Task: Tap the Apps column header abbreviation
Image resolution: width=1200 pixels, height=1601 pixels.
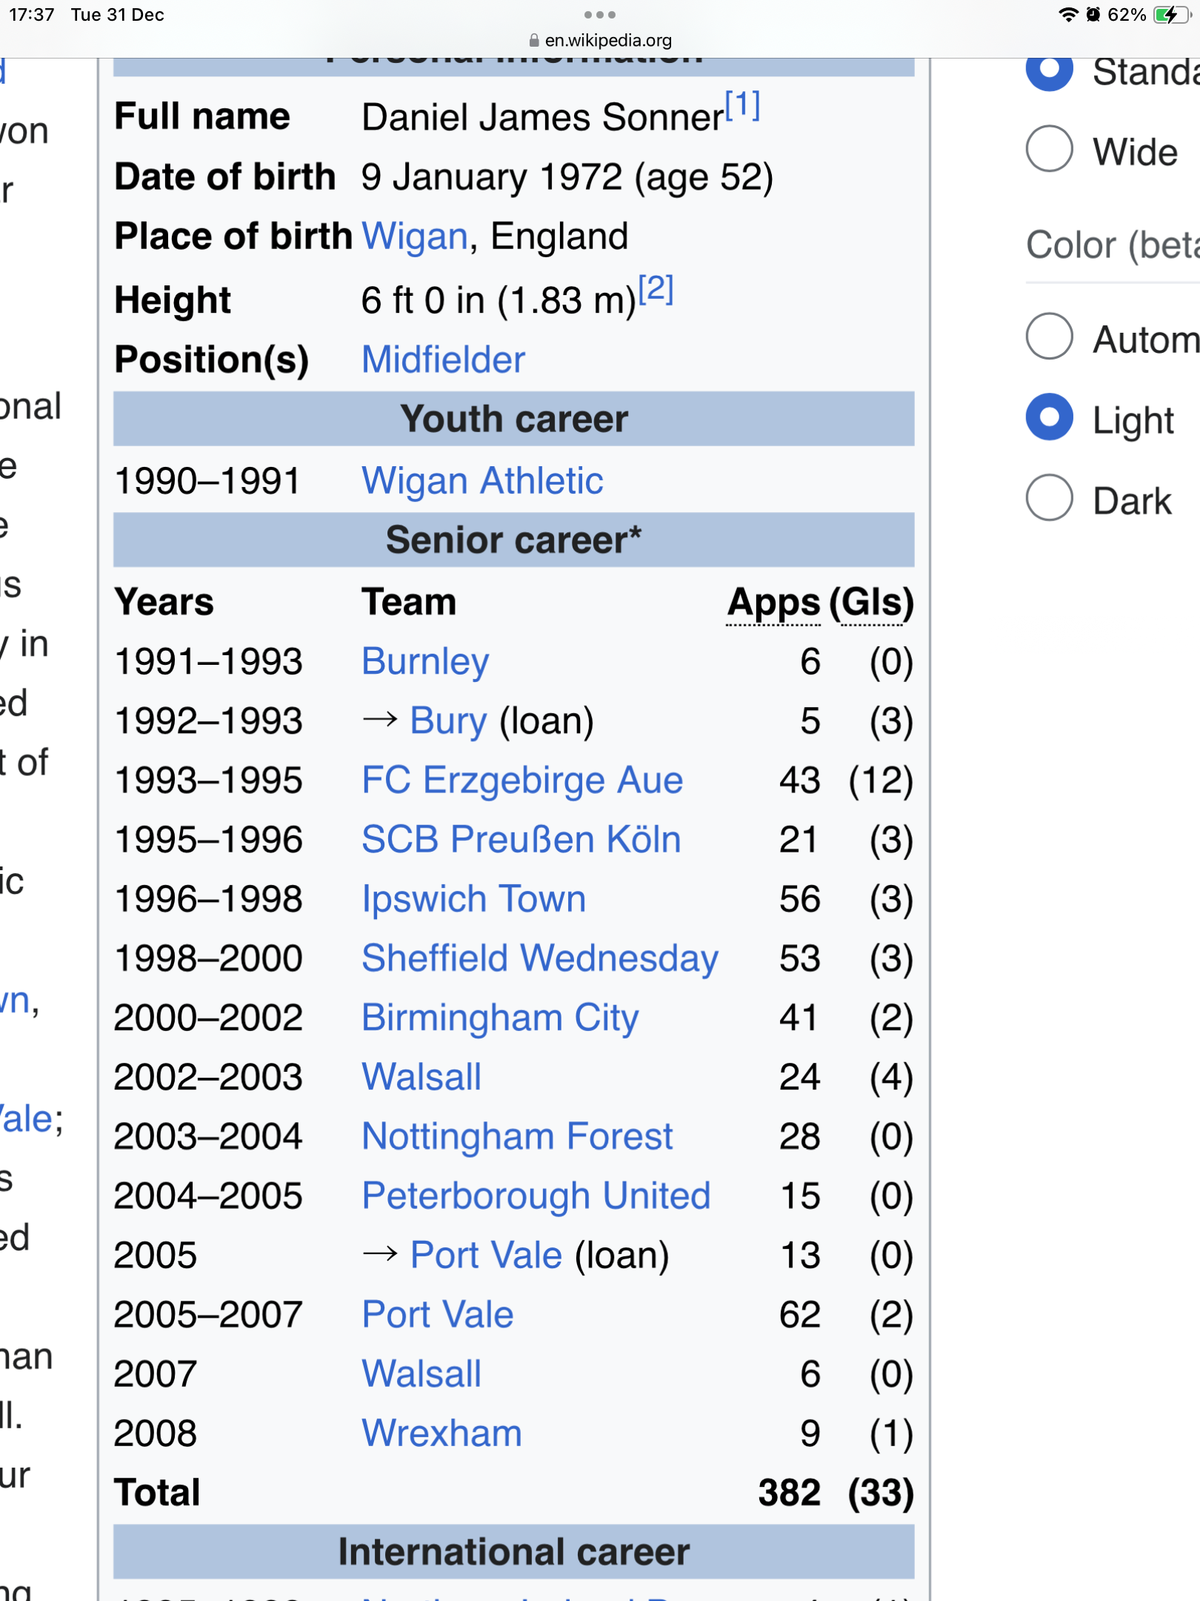Action: click(773, 603)
